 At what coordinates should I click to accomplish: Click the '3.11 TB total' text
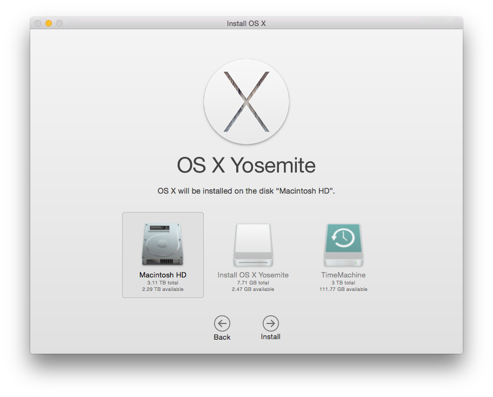[163, 283]
